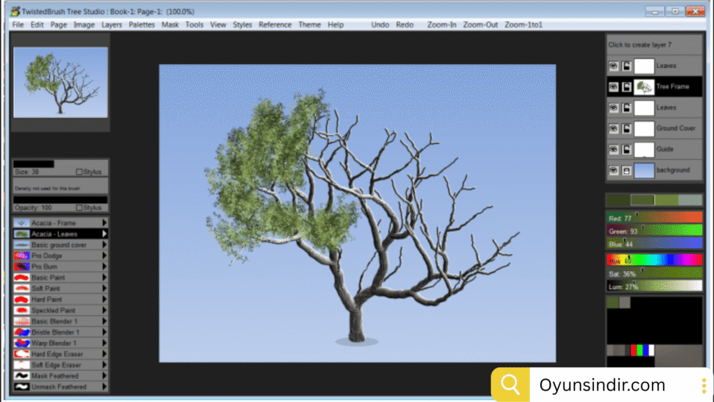Click Zoom-1to1 to reset view scale

[x=524, y=24]
